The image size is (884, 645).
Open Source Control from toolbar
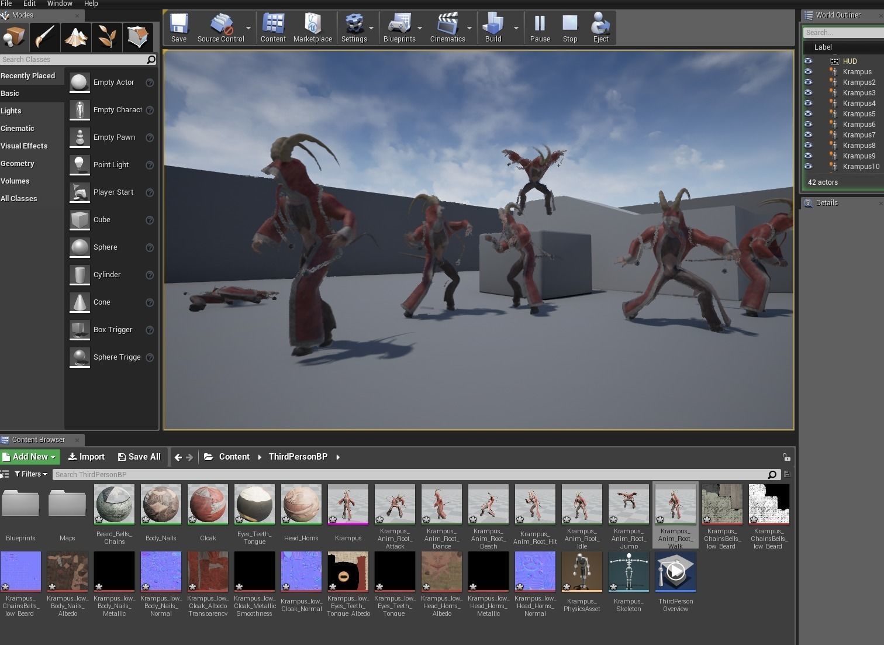[220, 27]
